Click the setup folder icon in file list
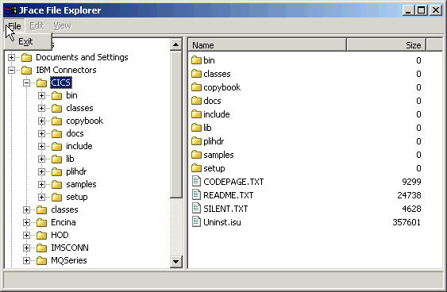The image size is (447, 292). pos(196,168)
